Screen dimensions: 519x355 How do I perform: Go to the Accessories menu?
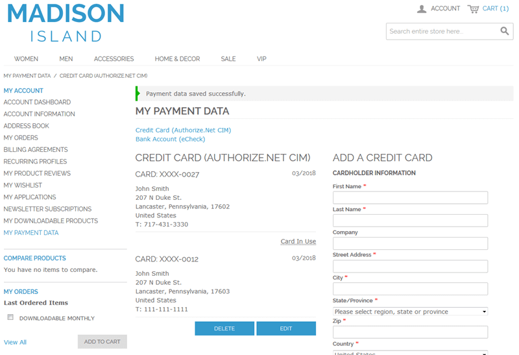click(x=114, y=59)
